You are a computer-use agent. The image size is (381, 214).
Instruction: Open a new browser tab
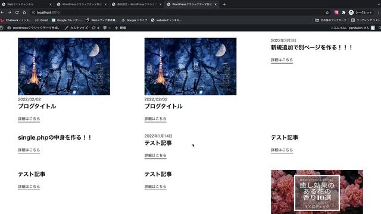pyautogui.click(x=224, y=4)
